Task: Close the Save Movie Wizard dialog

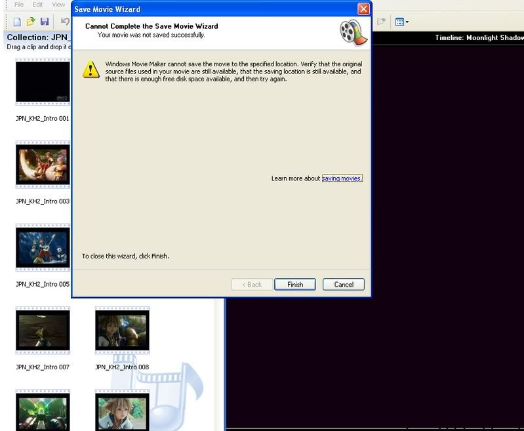Action: pyautogui.click(x=363, y=9)
